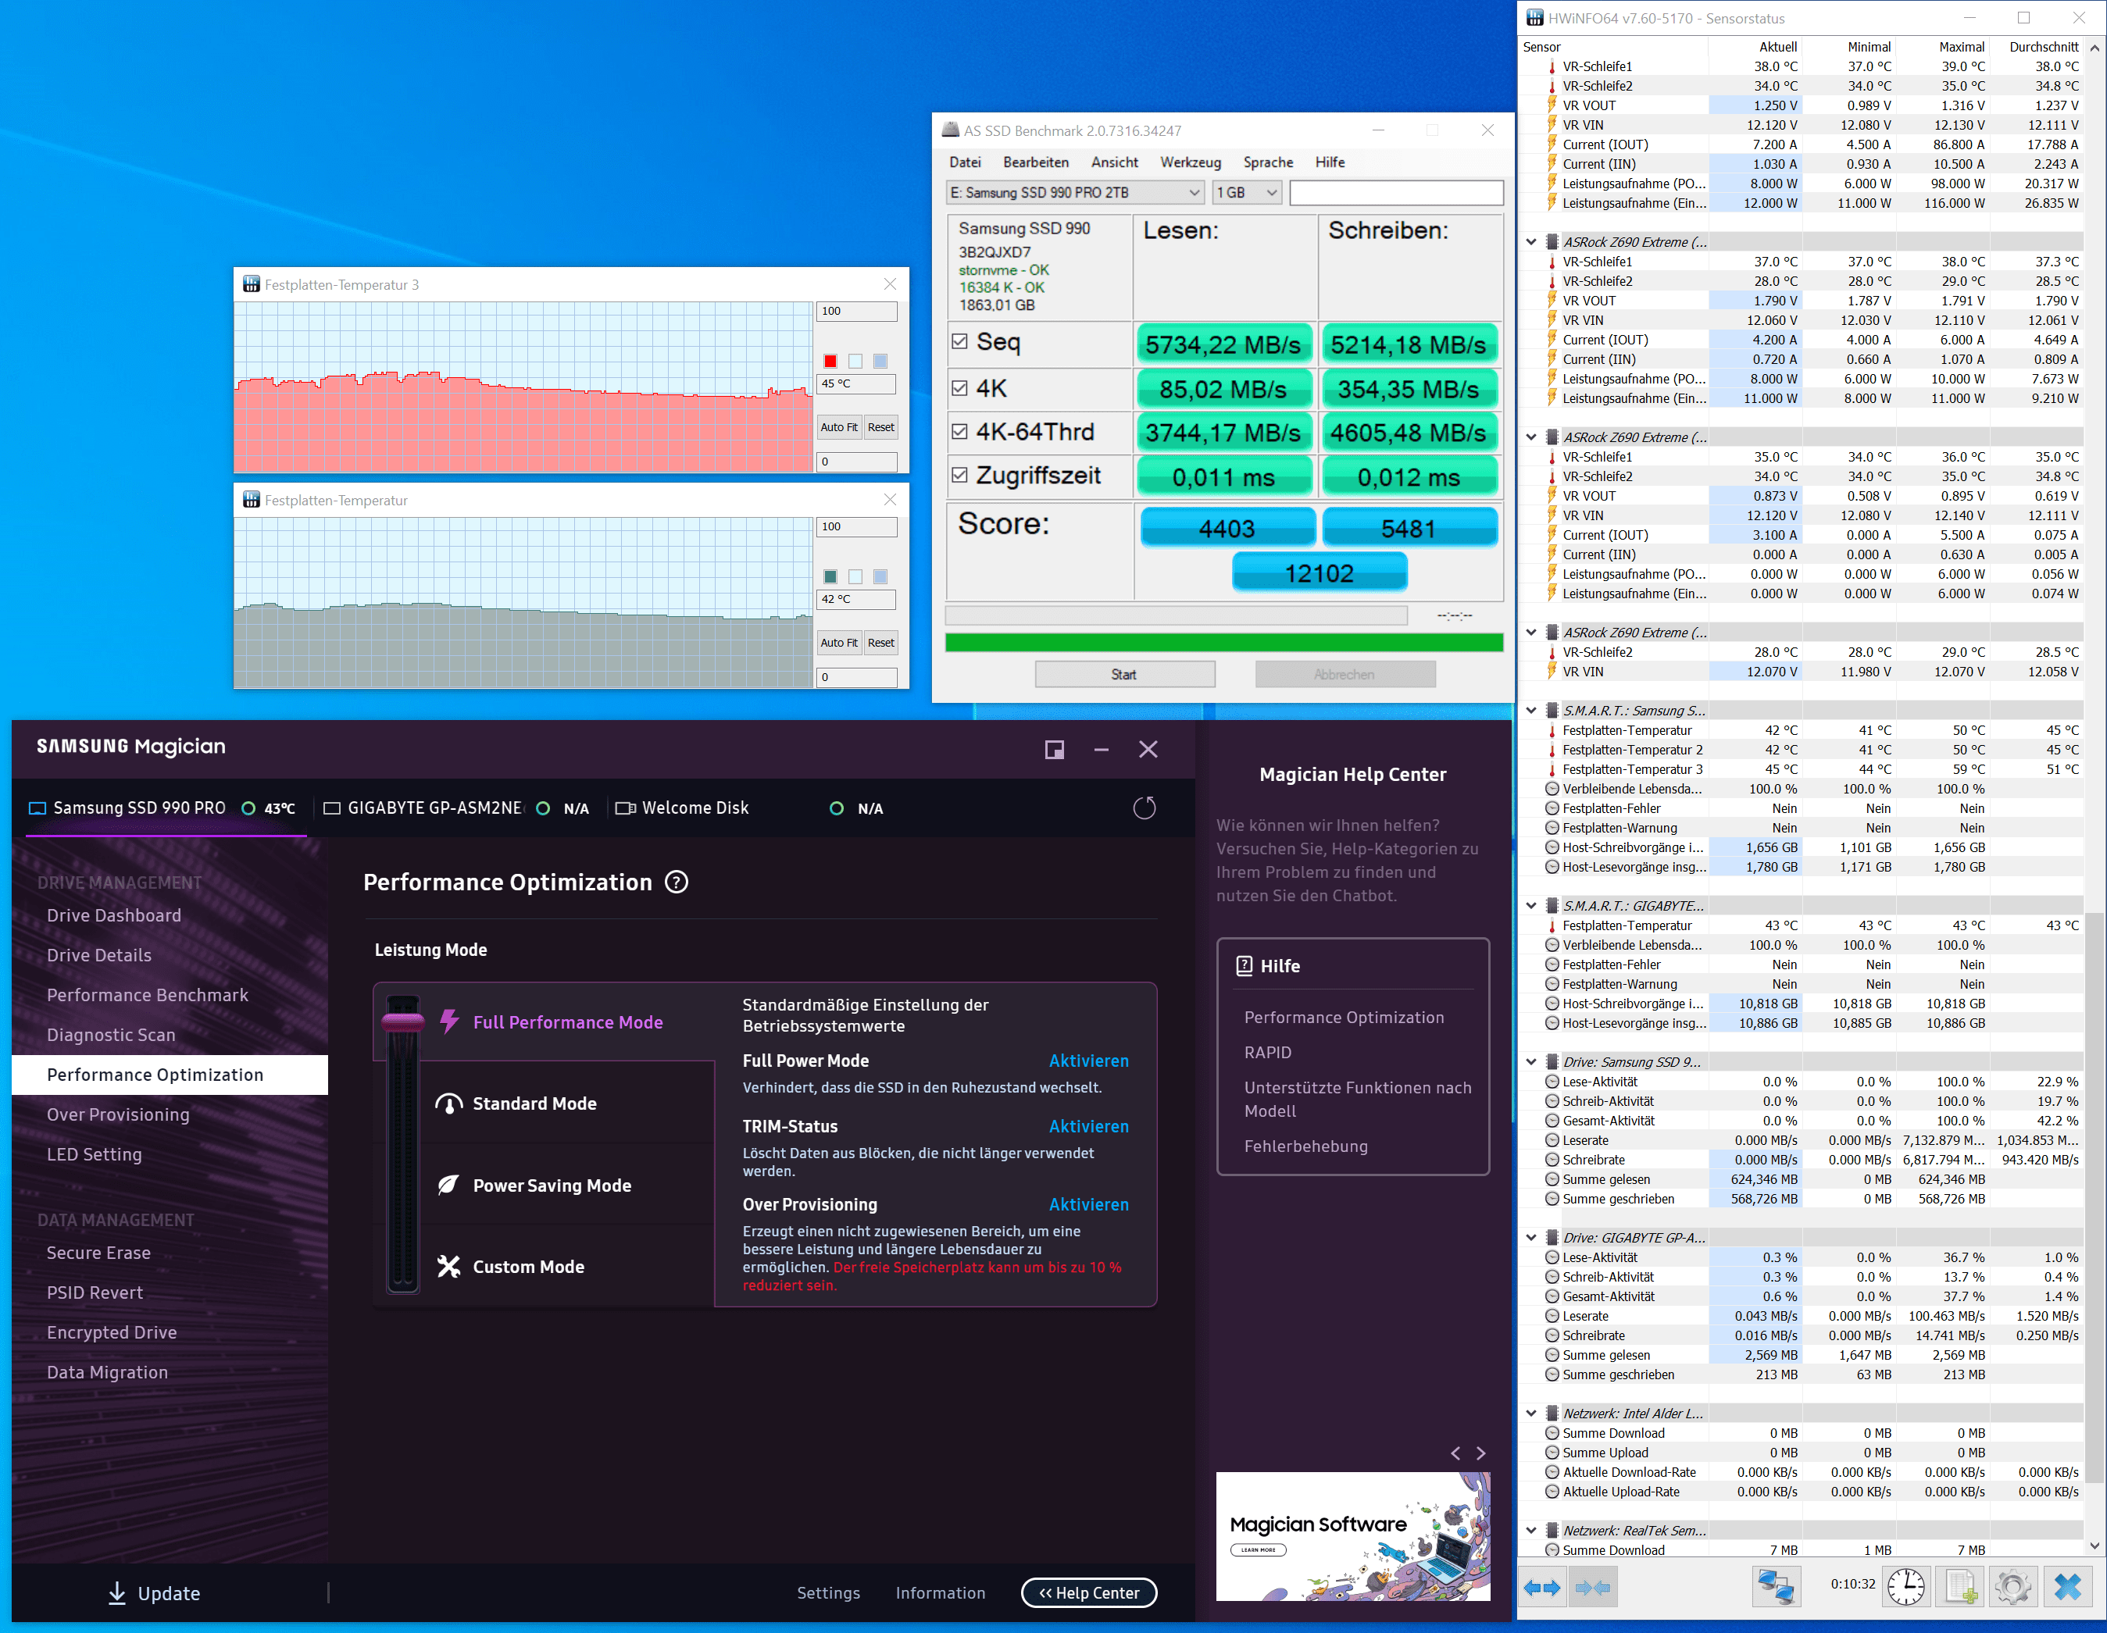Collapse Drive: GIGABYTE GP-A sensor group
Viewport: 2107px width, 1633px height.
(x=1531, y=1236)
